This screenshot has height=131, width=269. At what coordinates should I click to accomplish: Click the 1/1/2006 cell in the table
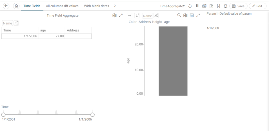20,36
